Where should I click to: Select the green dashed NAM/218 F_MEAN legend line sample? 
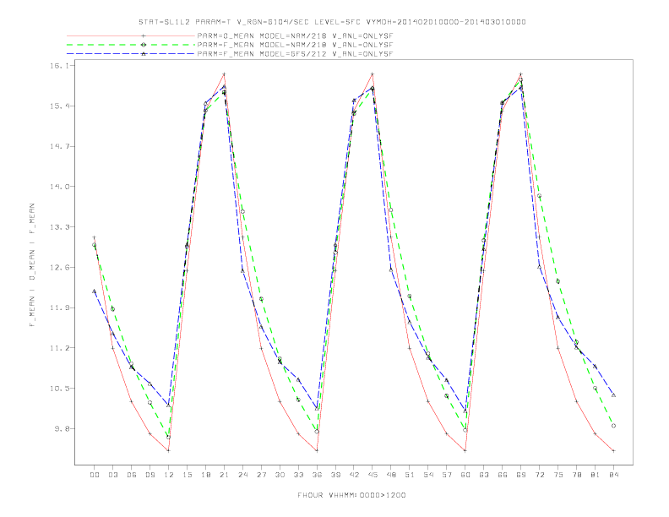click(131, 45)
